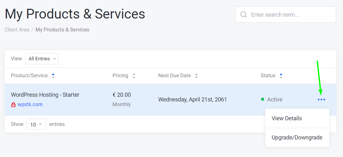This screenshot has width=343, height=157.
Task: Go to Client Area breadcrumb
Action: pos(17,30)
